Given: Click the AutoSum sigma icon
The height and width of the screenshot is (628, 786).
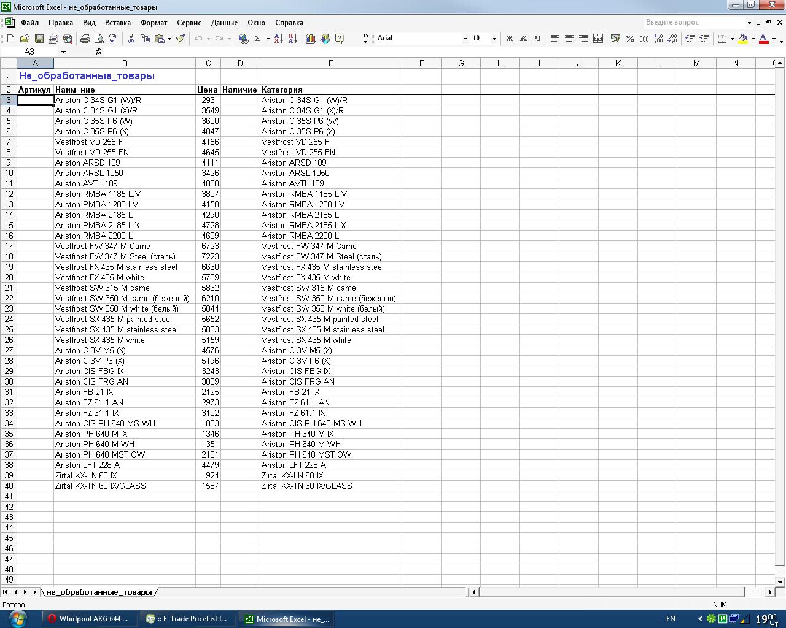Looking at the screenshot, I should tap(258, 39).
